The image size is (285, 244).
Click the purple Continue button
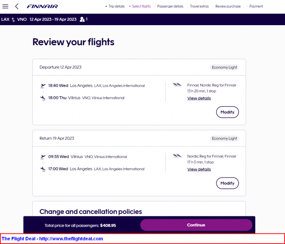click(x=196, y=225)
